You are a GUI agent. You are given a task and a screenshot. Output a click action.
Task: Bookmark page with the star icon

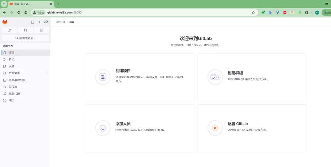point(253,13)
